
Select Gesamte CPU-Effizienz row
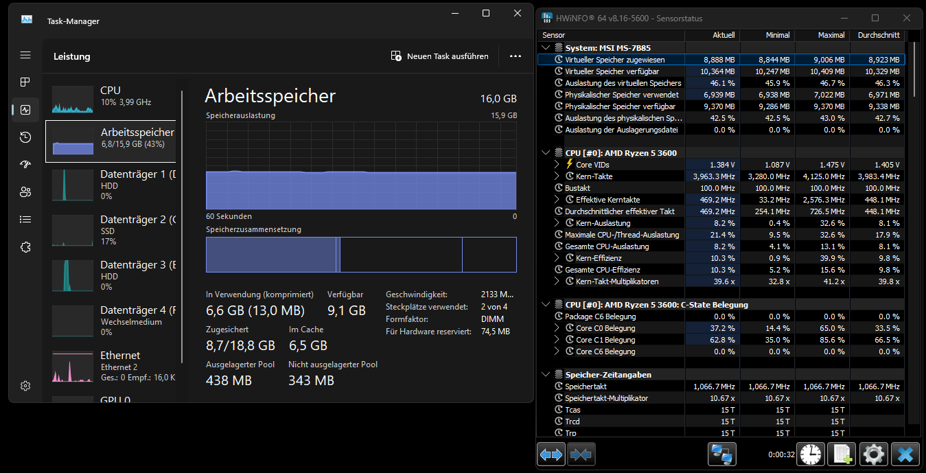point(721,270)
